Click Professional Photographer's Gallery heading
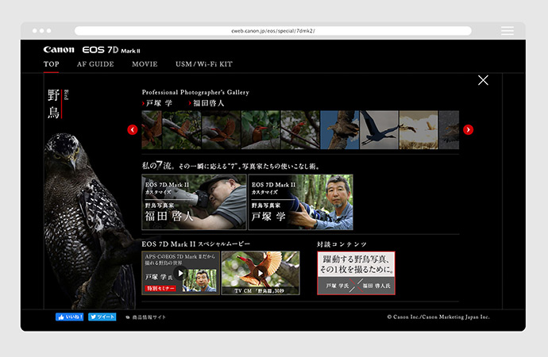 click(x=195, y=93)
